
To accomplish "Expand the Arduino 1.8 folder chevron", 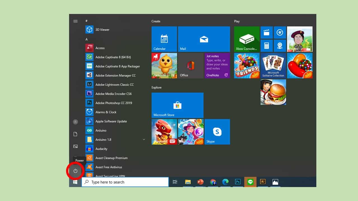I will 144,139.
